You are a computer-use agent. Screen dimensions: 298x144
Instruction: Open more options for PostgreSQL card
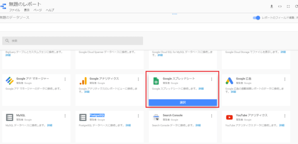(x=138, y=116)
